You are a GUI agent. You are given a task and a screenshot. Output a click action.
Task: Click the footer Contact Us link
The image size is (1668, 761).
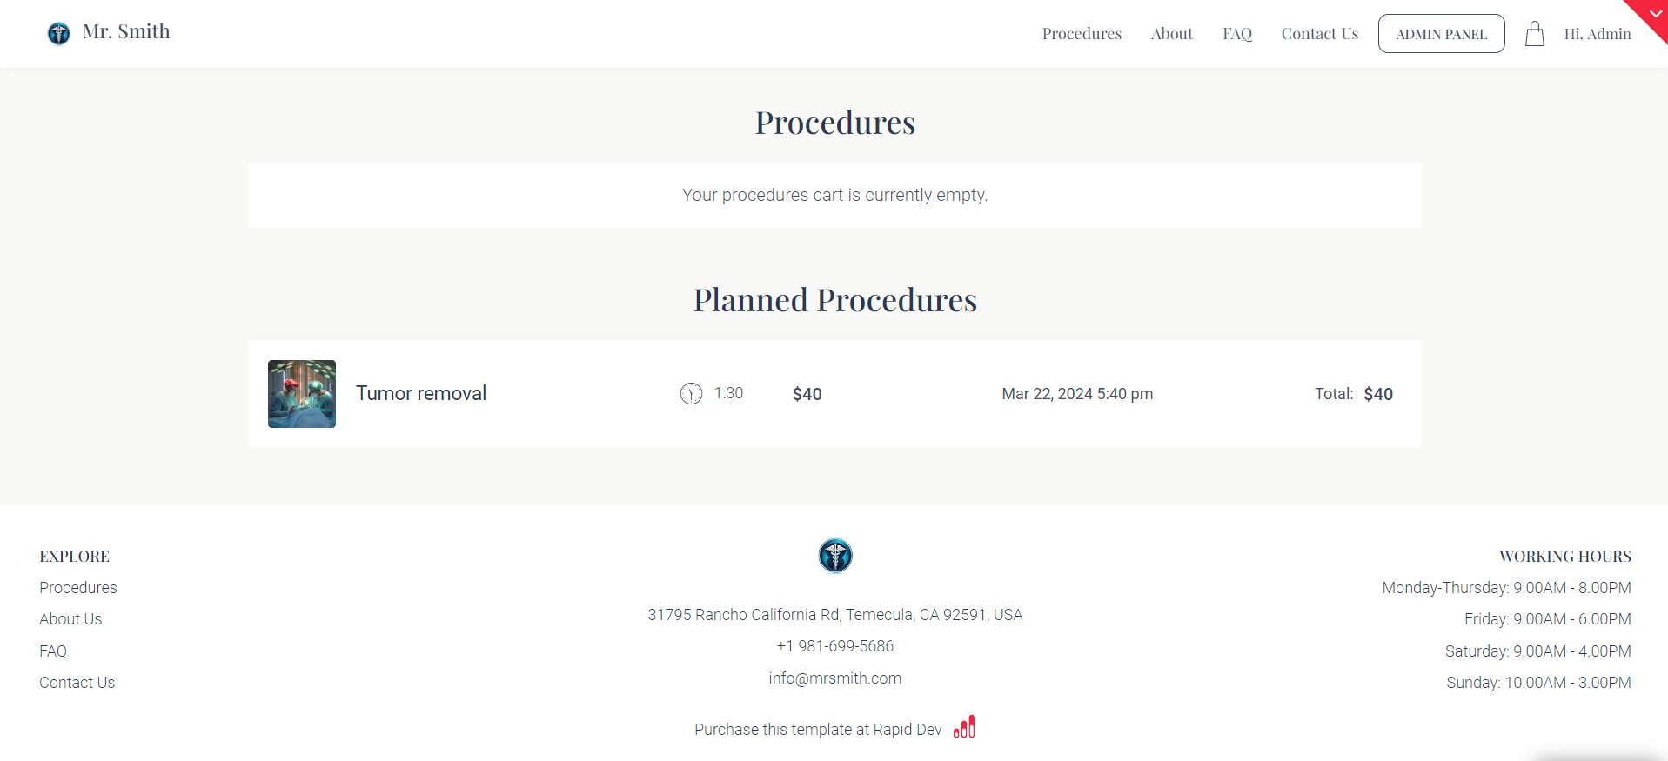tap(77, 683)
